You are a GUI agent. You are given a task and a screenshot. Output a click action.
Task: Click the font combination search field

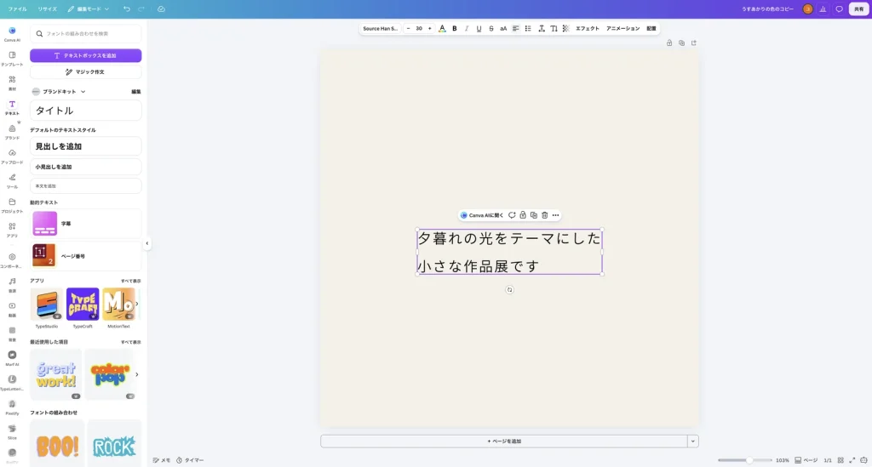click(x=86, y=34)
